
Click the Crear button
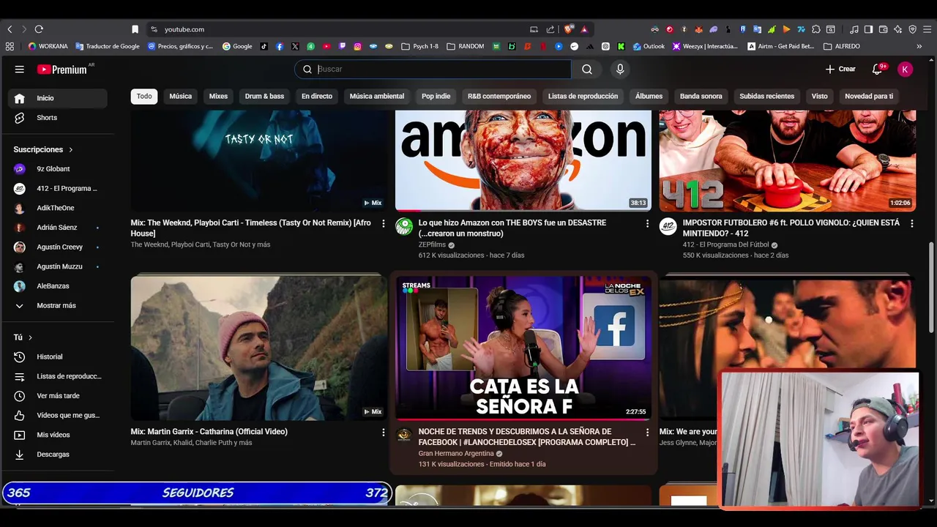tap(840, 69)
